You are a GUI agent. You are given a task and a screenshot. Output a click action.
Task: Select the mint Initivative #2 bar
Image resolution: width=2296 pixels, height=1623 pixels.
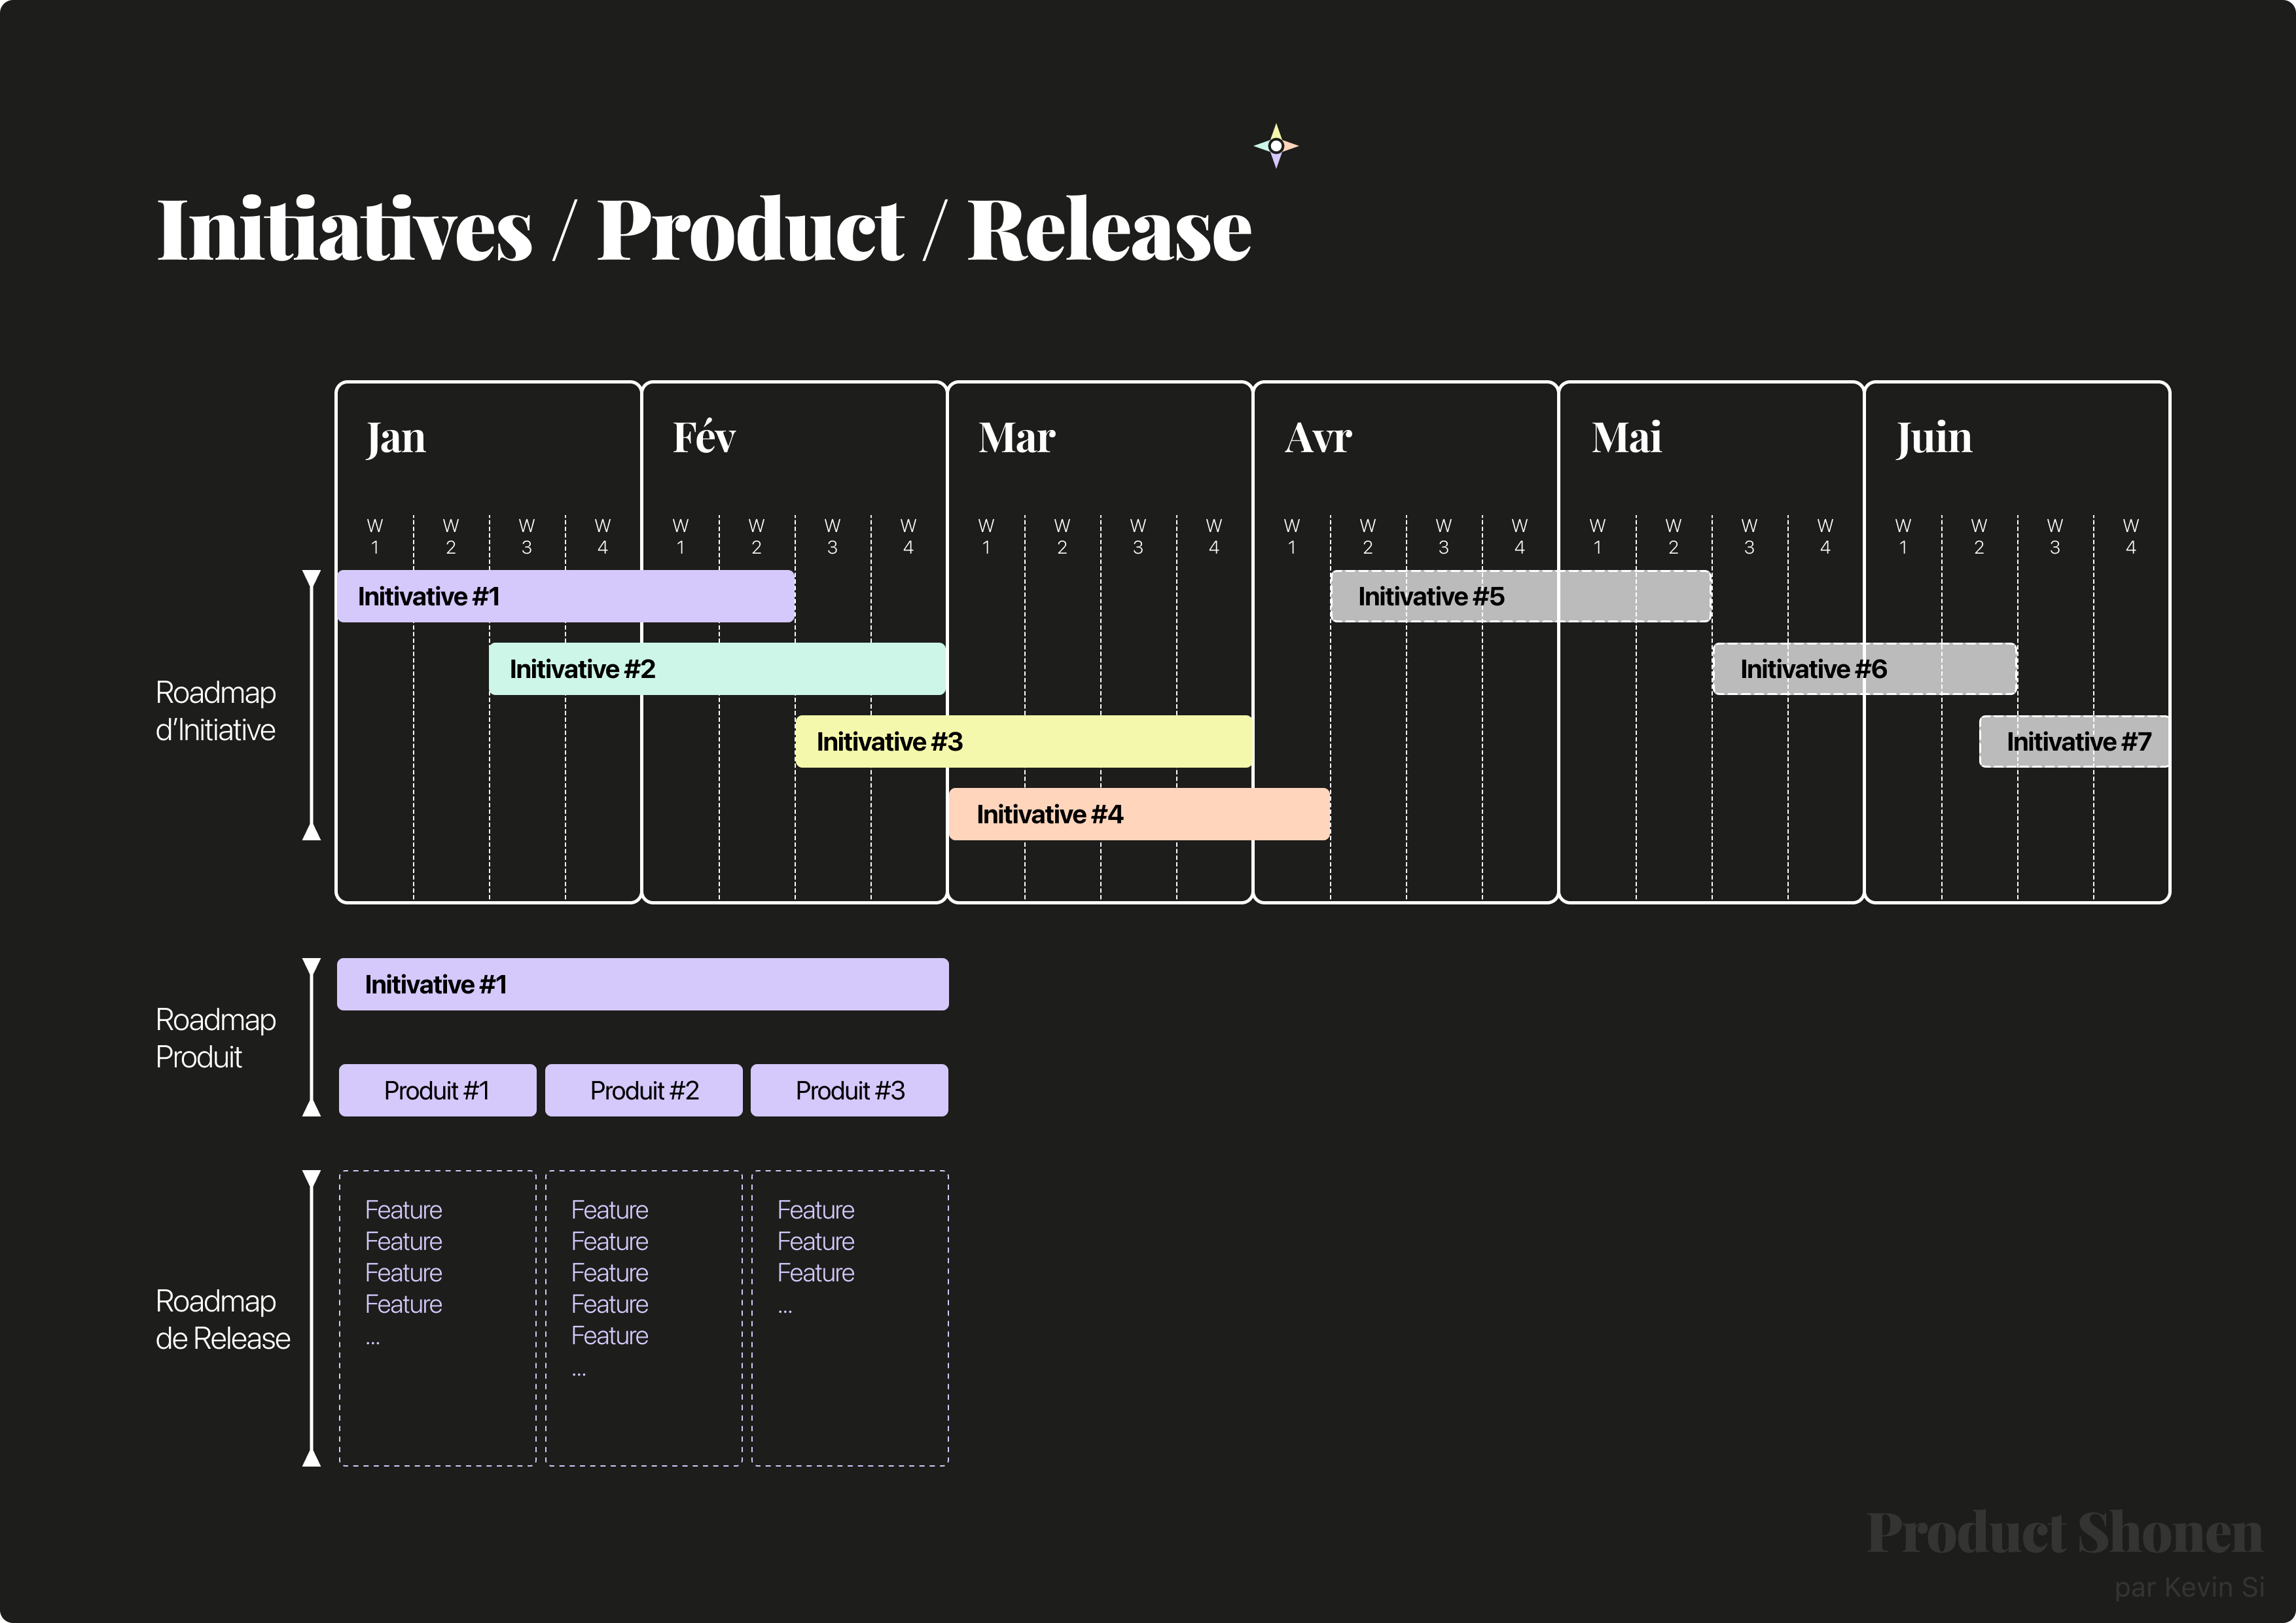717,669
